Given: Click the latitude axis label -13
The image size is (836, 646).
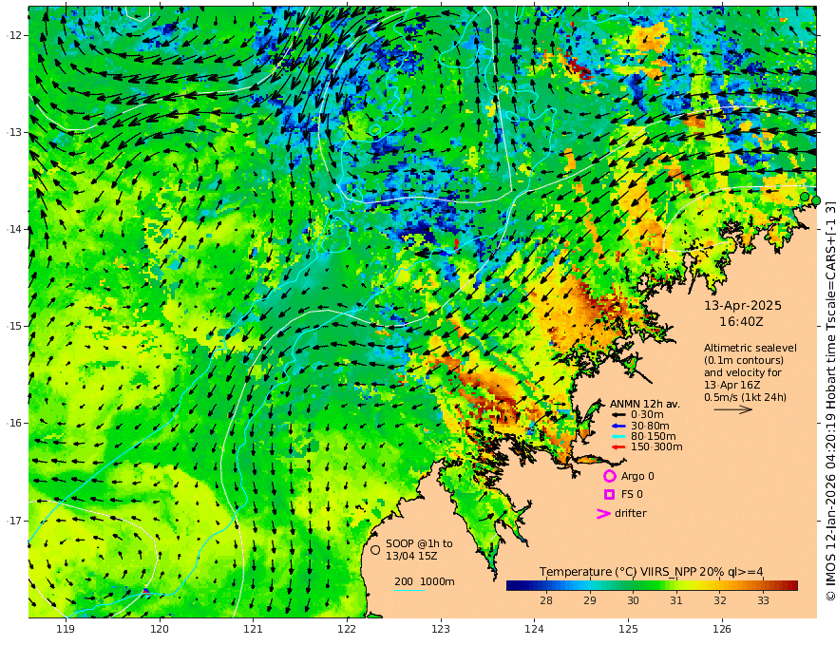Looking at the screenshot, I should (14, 132).
